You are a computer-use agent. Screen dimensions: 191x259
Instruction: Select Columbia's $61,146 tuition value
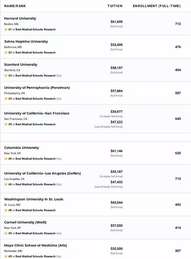pyautogui.click(x=117, y=151)
